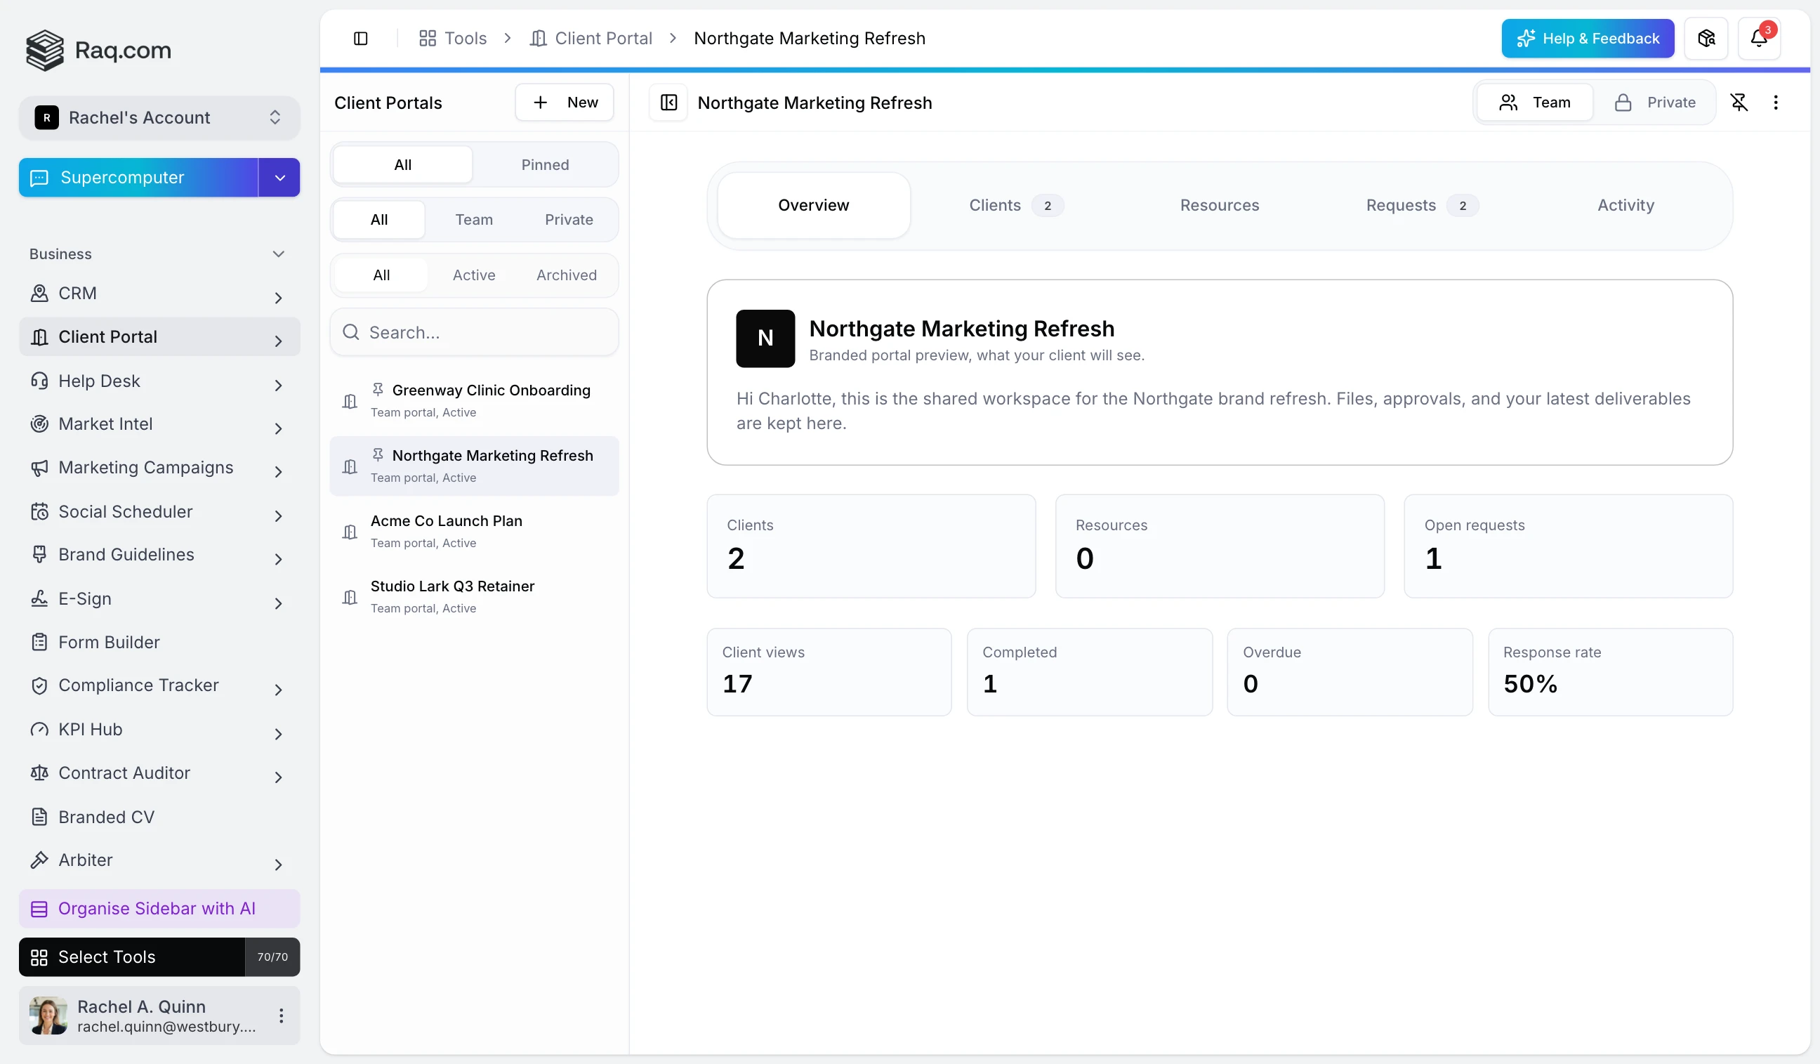
Task: Unpin the portal with the crossed pin icon
Action: (x=1739, y=103)
